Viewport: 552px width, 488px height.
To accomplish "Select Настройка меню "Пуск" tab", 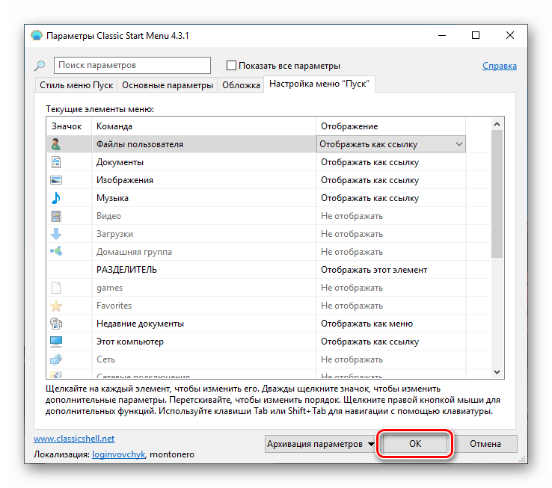I will (x=319, y=84).
